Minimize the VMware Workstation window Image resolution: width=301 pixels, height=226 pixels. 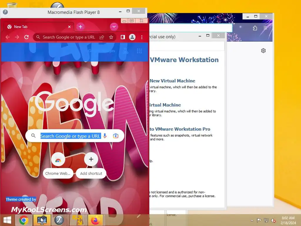pyautogui.click(x=200, y=36)
